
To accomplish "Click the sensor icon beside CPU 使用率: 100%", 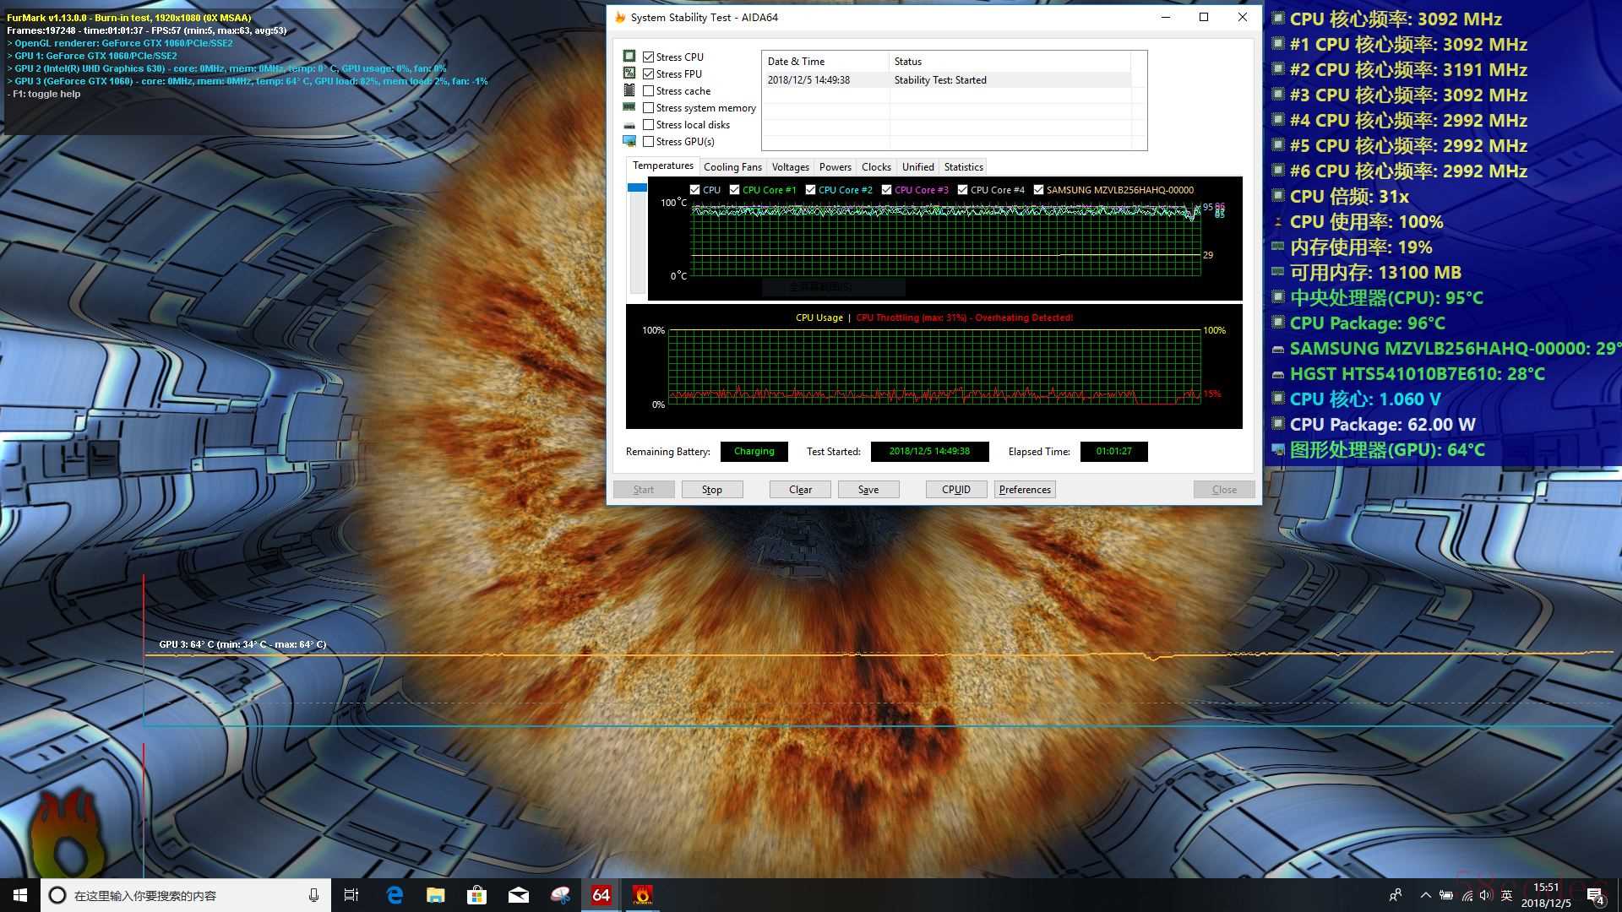I will (1278, 221).
